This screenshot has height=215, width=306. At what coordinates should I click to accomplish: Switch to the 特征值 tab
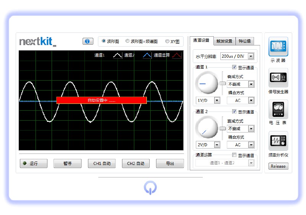pos(245,41)
